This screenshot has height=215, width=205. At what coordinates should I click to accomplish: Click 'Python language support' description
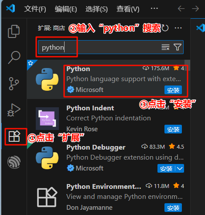[123, 79]
